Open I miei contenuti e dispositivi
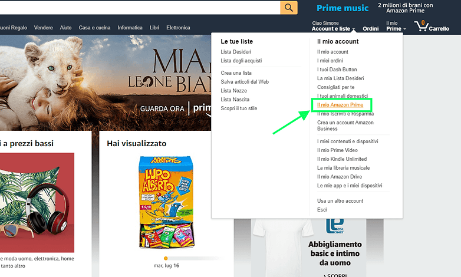 (x=347, y=141)
